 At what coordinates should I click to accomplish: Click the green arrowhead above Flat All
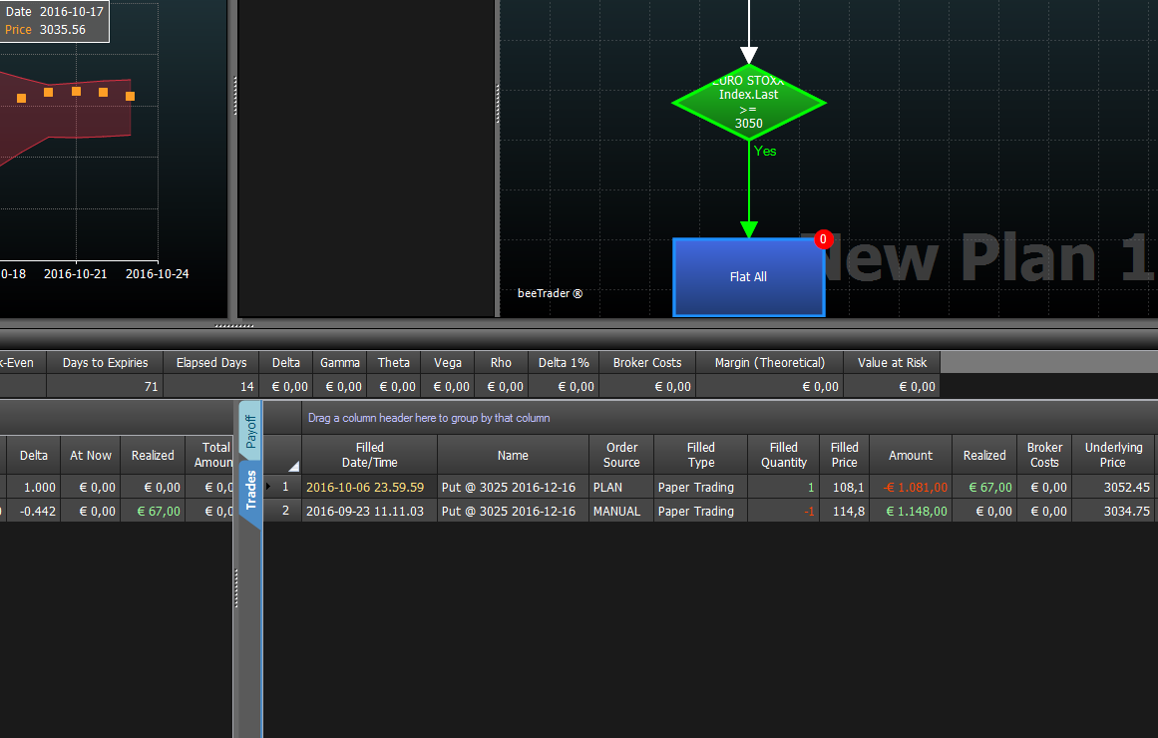tap(749, 229)
